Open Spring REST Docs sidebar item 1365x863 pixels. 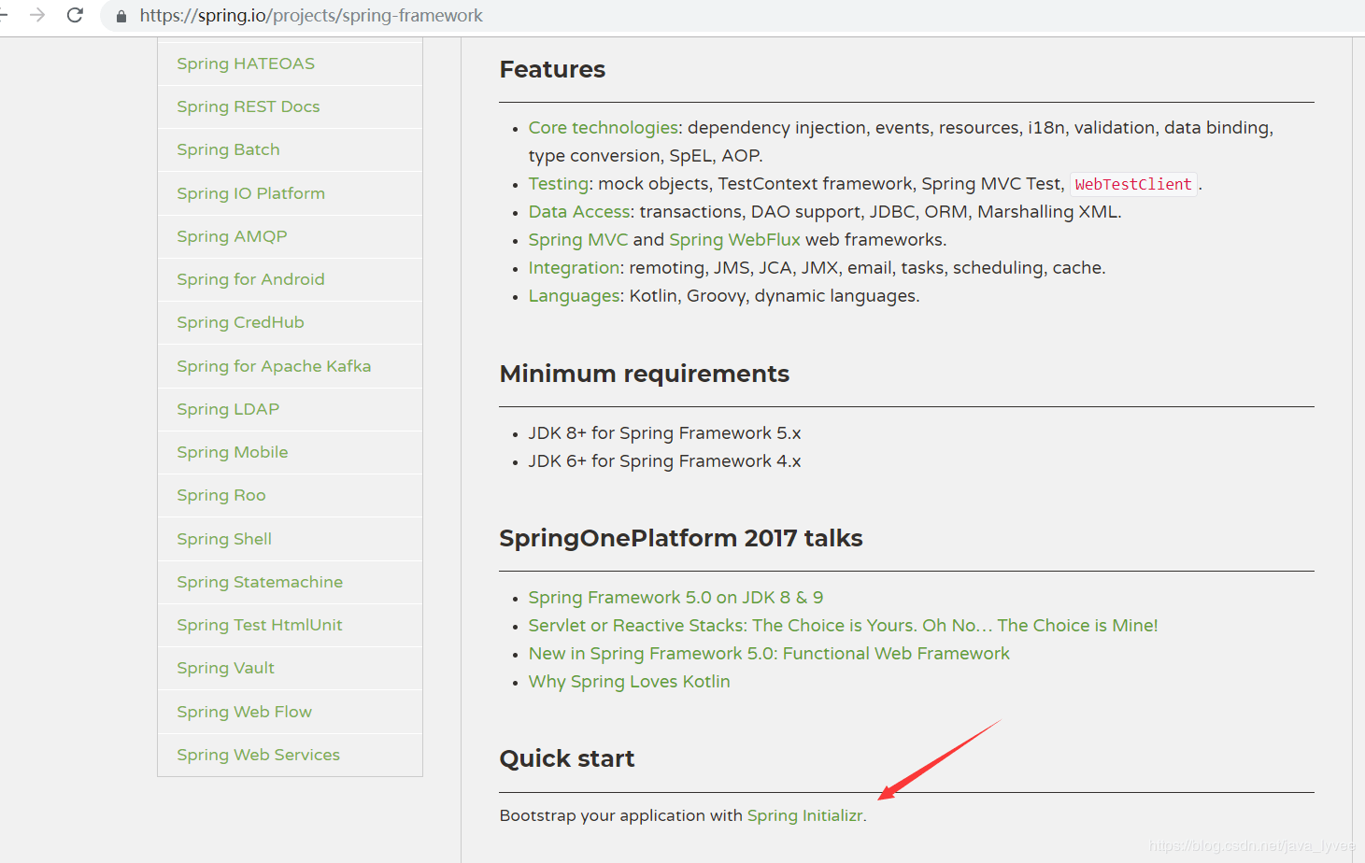pos(249,106)
